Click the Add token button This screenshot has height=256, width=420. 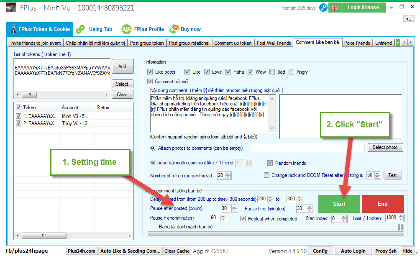coord(123,67)
